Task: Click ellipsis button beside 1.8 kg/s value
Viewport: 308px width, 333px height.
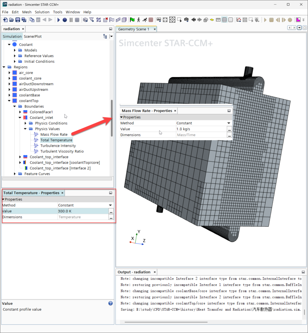Action: pyautogui.click(x=229, y=129)
